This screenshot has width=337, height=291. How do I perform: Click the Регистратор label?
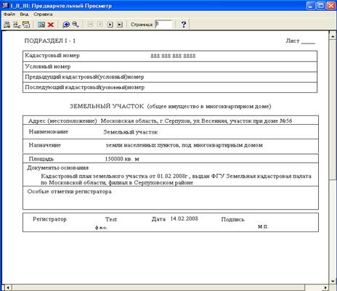tap(49, 219)
